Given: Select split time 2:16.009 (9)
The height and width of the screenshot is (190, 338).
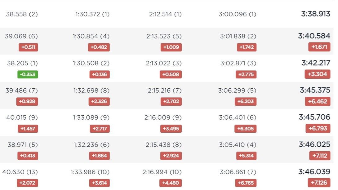Looking at the screenshot, I should [163, 117].
